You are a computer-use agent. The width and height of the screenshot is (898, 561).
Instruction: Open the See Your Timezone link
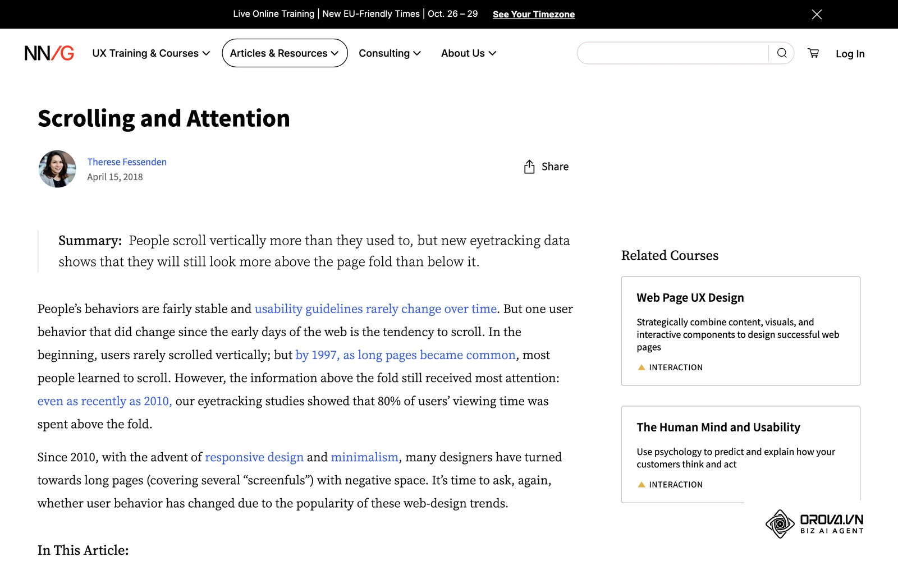point(534,15)
